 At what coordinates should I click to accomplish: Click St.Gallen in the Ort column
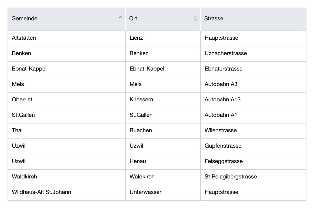pyautogui.click(x=141, y=115)
